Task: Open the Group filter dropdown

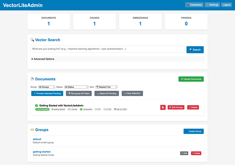Action: coord(47,87)
